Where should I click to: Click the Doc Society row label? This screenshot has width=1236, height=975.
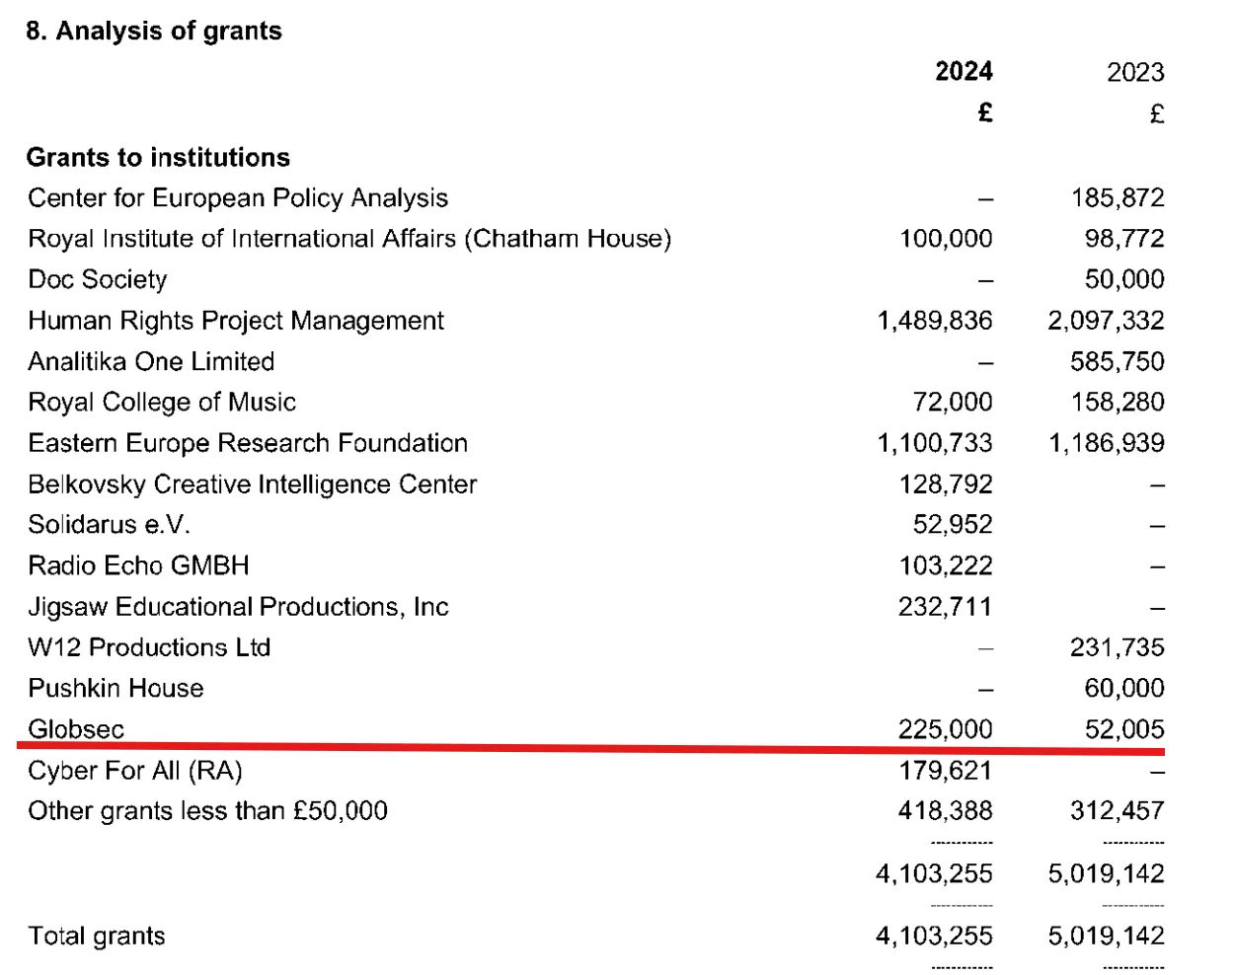(x=98, y=280)
